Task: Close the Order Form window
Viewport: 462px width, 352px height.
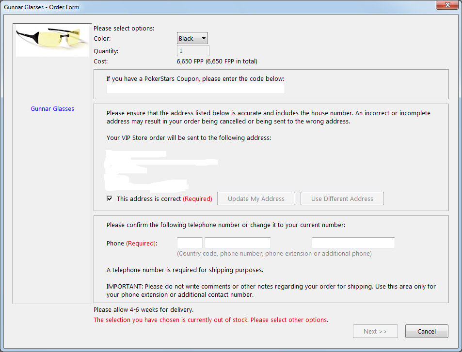Action: [447, 5]
